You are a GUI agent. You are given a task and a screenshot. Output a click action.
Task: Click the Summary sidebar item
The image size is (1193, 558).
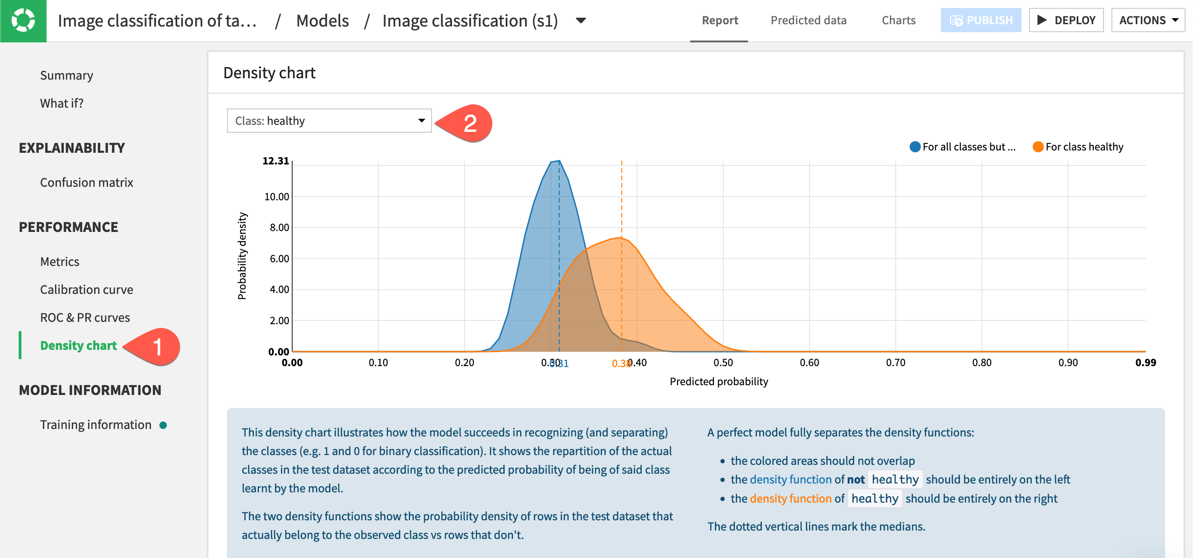(x=66, y=75)
